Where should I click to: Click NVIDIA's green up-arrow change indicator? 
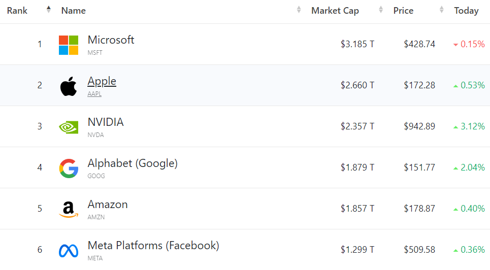[455, 127]
